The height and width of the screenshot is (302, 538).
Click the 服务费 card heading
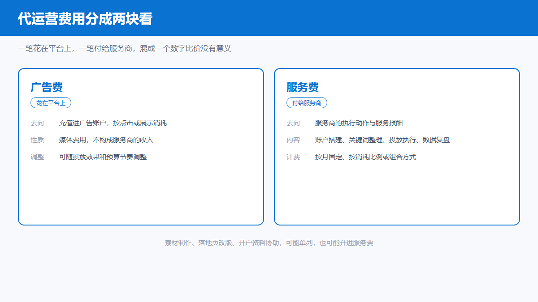click(x=303, y=87)
